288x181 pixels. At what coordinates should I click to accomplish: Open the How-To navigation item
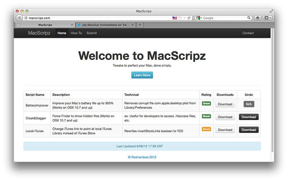point(76,33)
